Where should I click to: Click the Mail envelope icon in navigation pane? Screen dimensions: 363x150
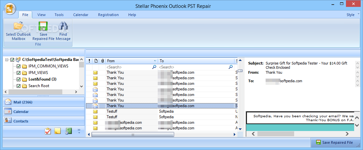pos(8,102)
